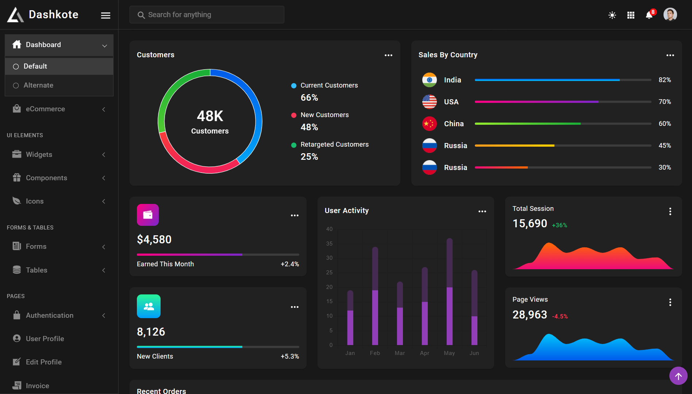The height and width of the screenshot is (394, 692).
Task: Open the notifications bell
Action: pos(649,15)
